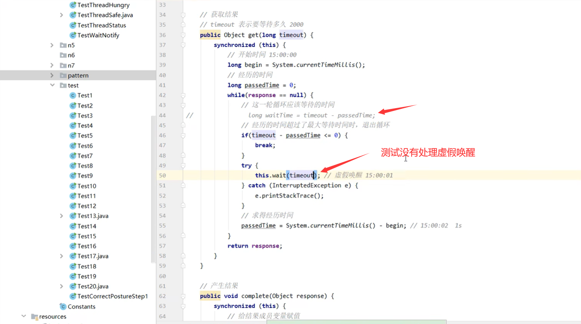Click return response on line 57
Viewport: 581px width, 324px height.
pyautogui.click(x=255, y=246)
